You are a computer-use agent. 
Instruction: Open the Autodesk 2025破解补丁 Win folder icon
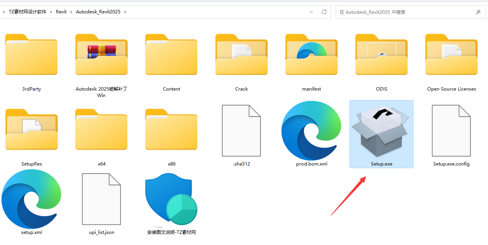pyautogui.click(x=101, y=54)
